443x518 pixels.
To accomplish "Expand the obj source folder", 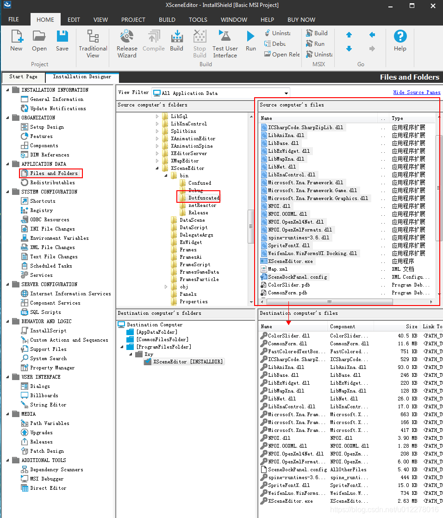I will tap(166, 287).
